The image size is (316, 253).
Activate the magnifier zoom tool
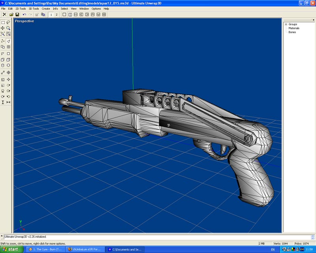tap(8, 28)
